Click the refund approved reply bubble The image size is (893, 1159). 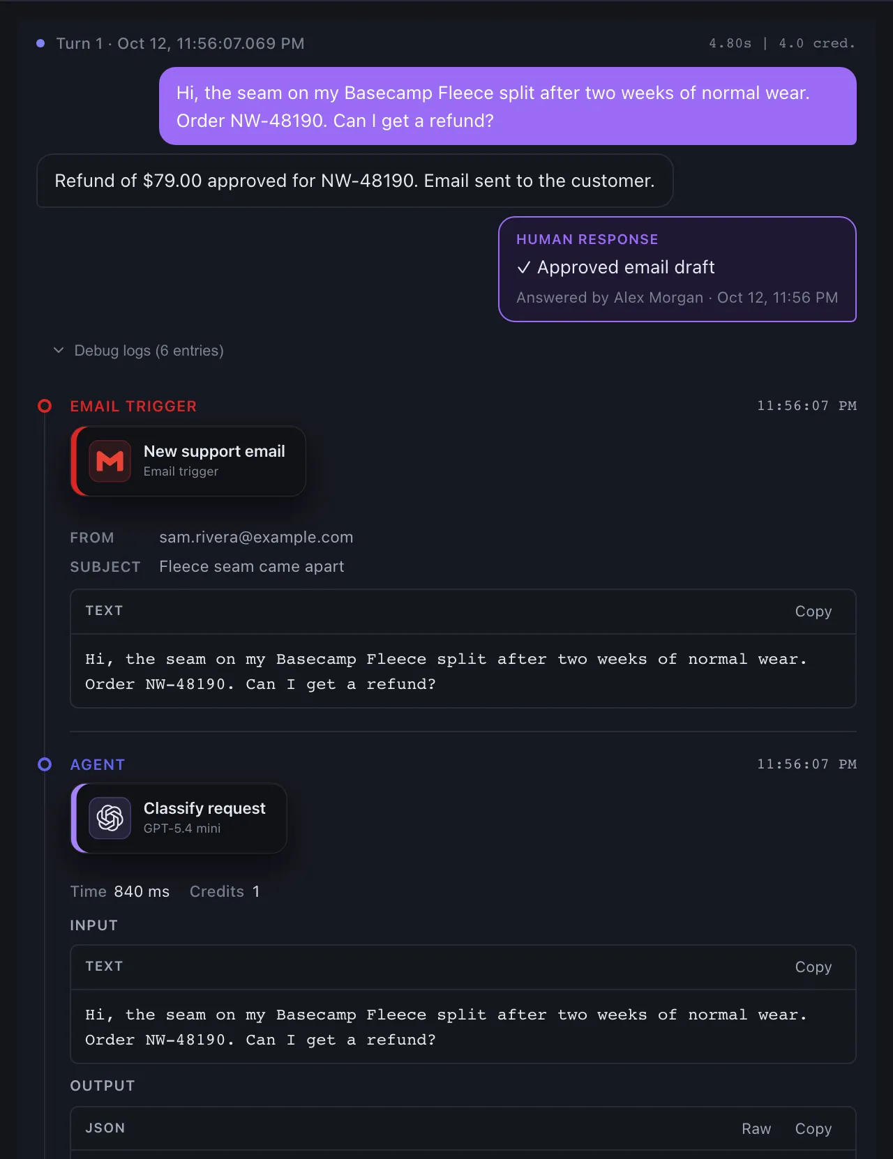[x=354, y=181]
